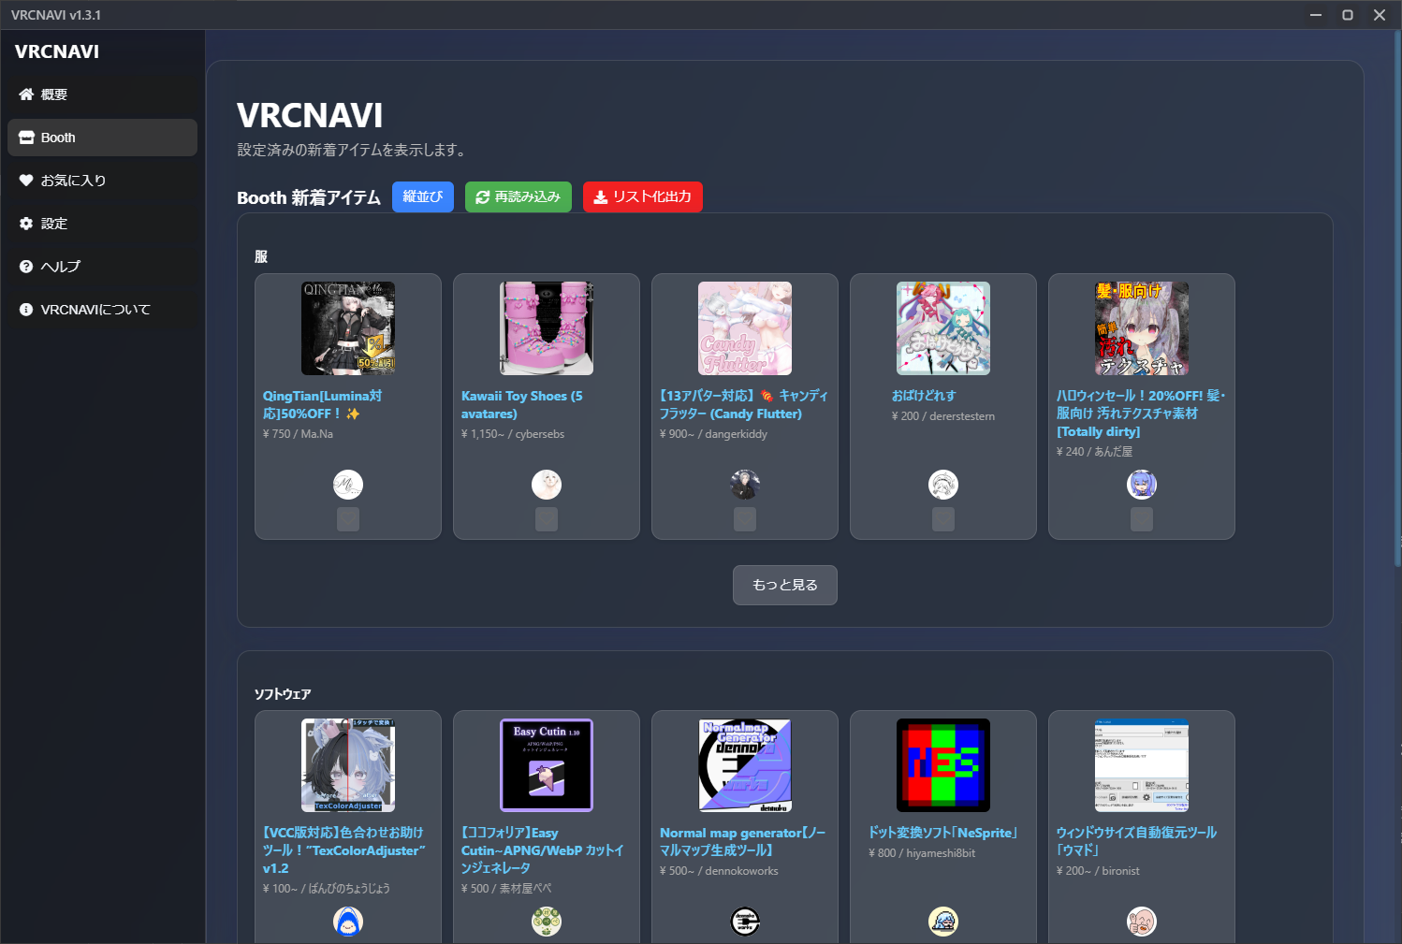
Task: Click the おばけどれす product thumbnail
Action: pos(943,328)
